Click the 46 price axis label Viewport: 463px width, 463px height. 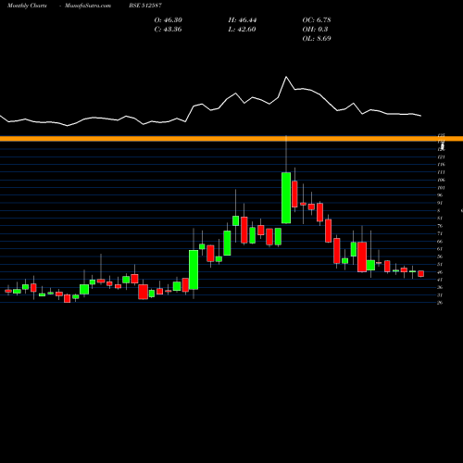440,272
